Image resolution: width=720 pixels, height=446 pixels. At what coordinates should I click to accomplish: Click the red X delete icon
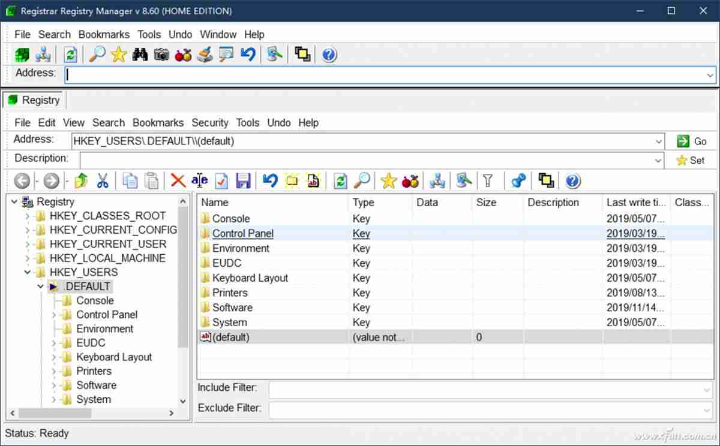click(178, 180)
